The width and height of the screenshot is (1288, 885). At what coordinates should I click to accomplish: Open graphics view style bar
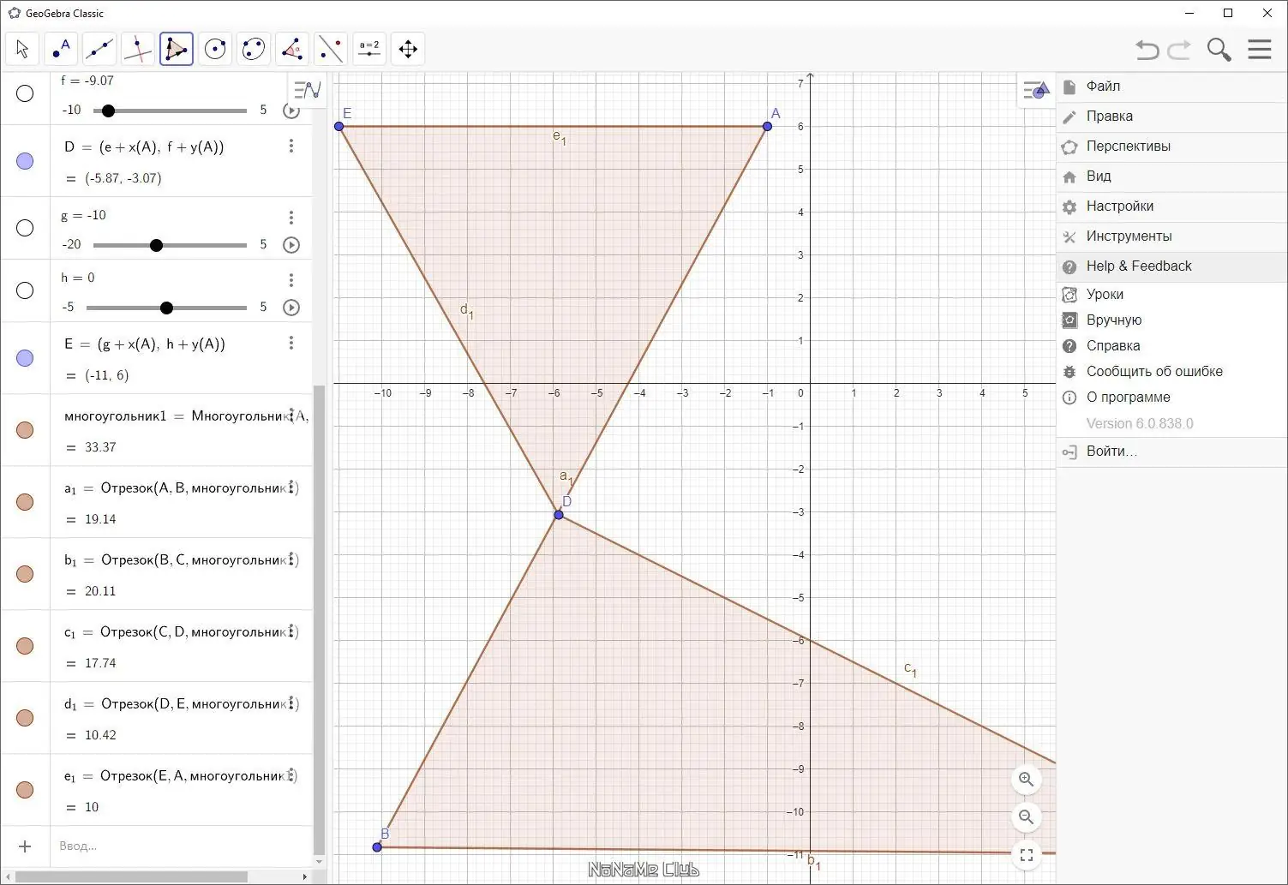point(1036,90)
